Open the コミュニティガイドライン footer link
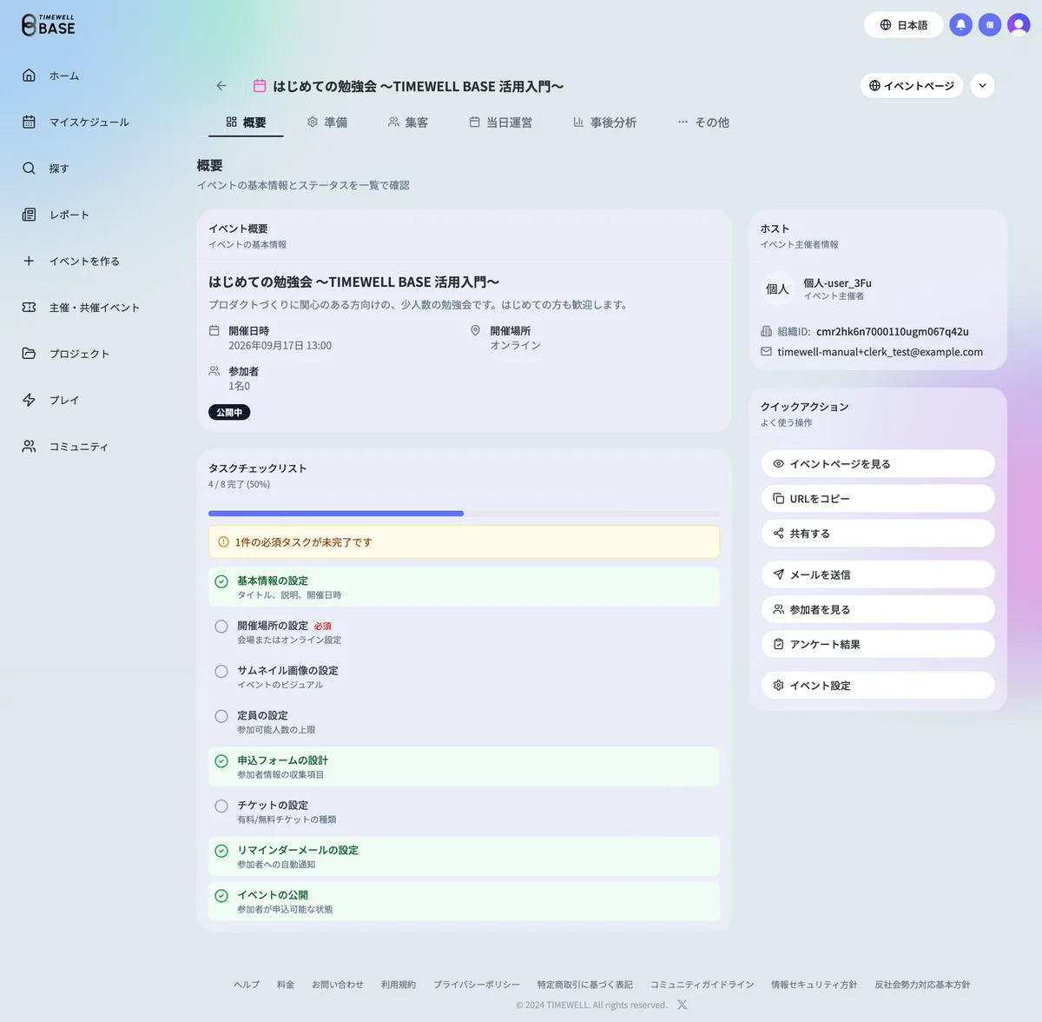1042x1022 pixels. [x=702, y=985]
